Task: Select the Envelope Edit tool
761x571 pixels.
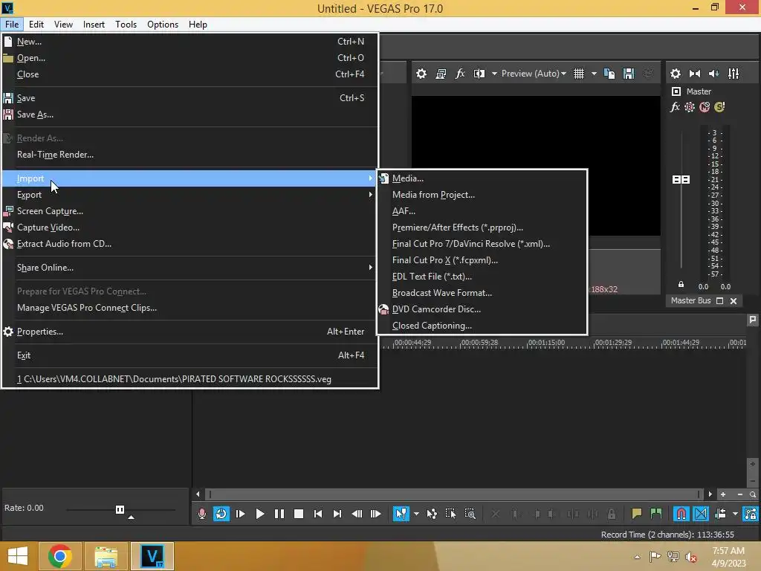Action: tap(432, 514)
